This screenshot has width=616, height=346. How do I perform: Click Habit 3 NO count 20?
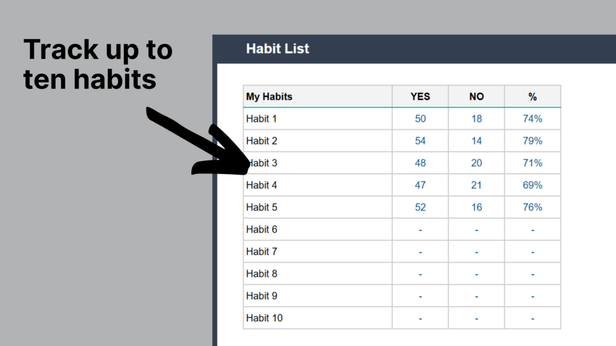pos(476,163)
